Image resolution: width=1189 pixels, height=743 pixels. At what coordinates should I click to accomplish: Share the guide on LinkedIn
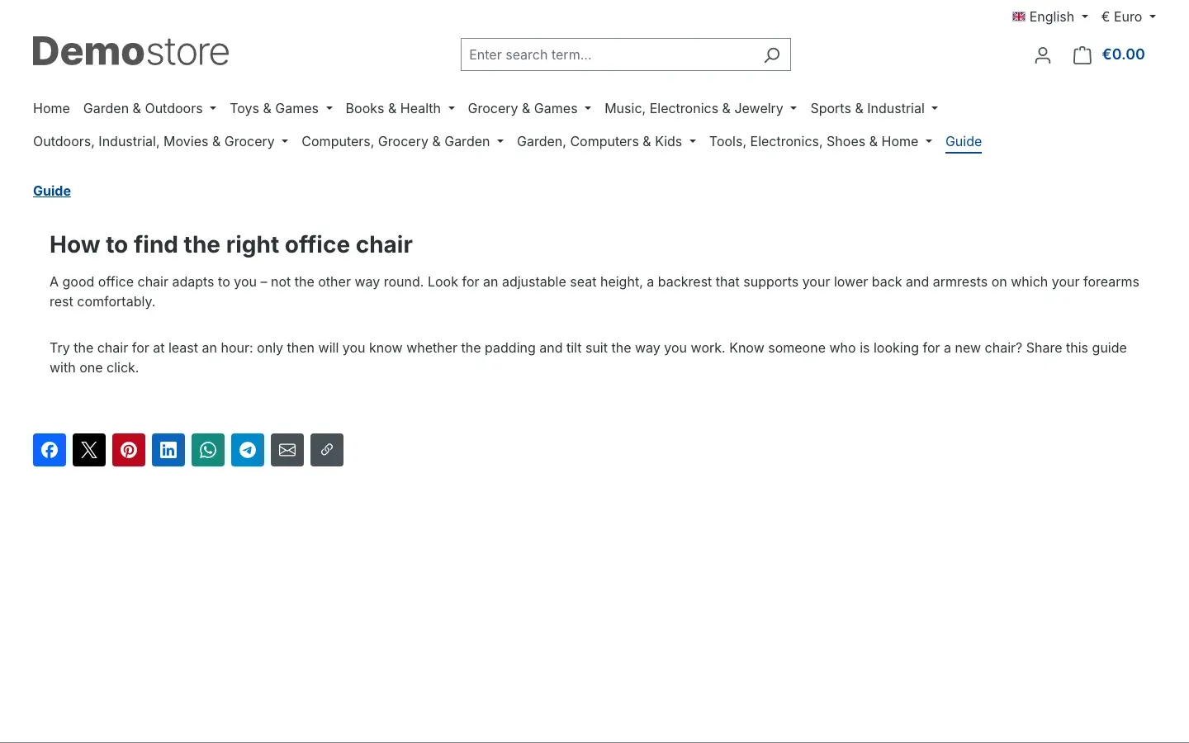tap(168, 450)
